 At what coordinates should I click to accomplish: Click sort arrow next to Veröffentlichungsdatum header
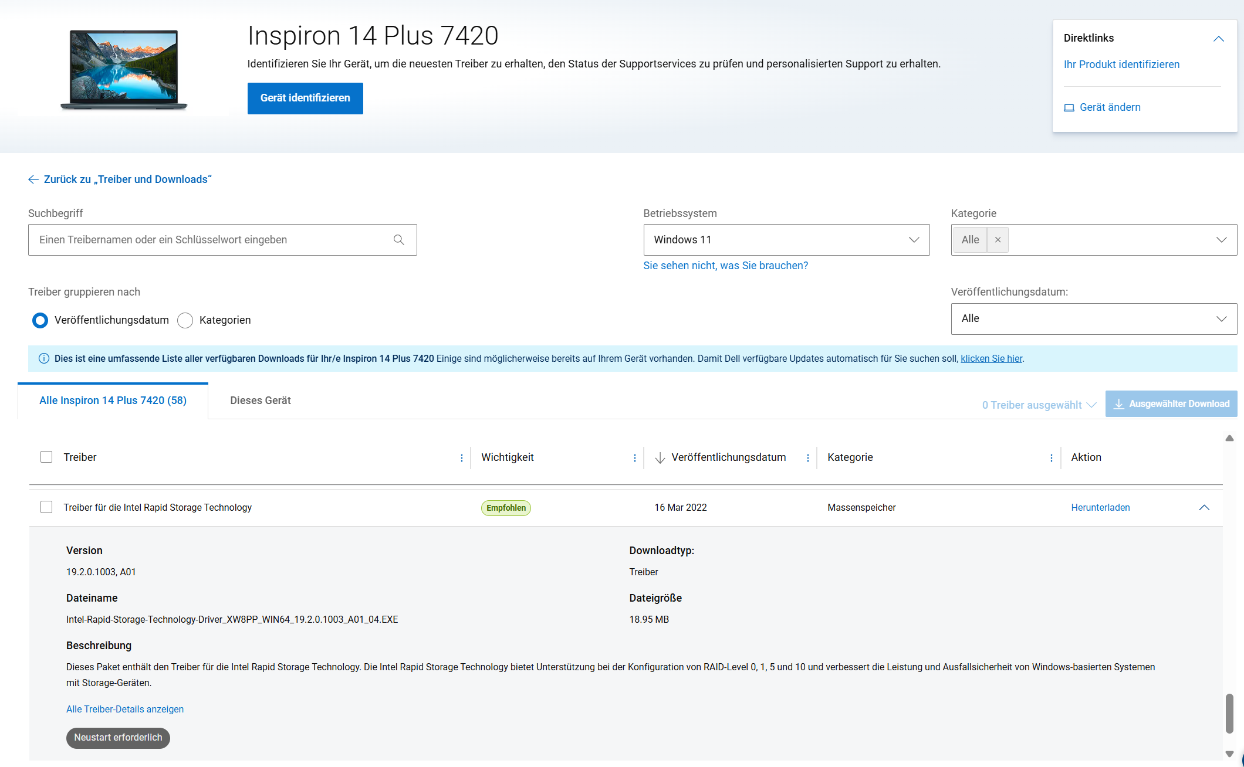point(660,458)
